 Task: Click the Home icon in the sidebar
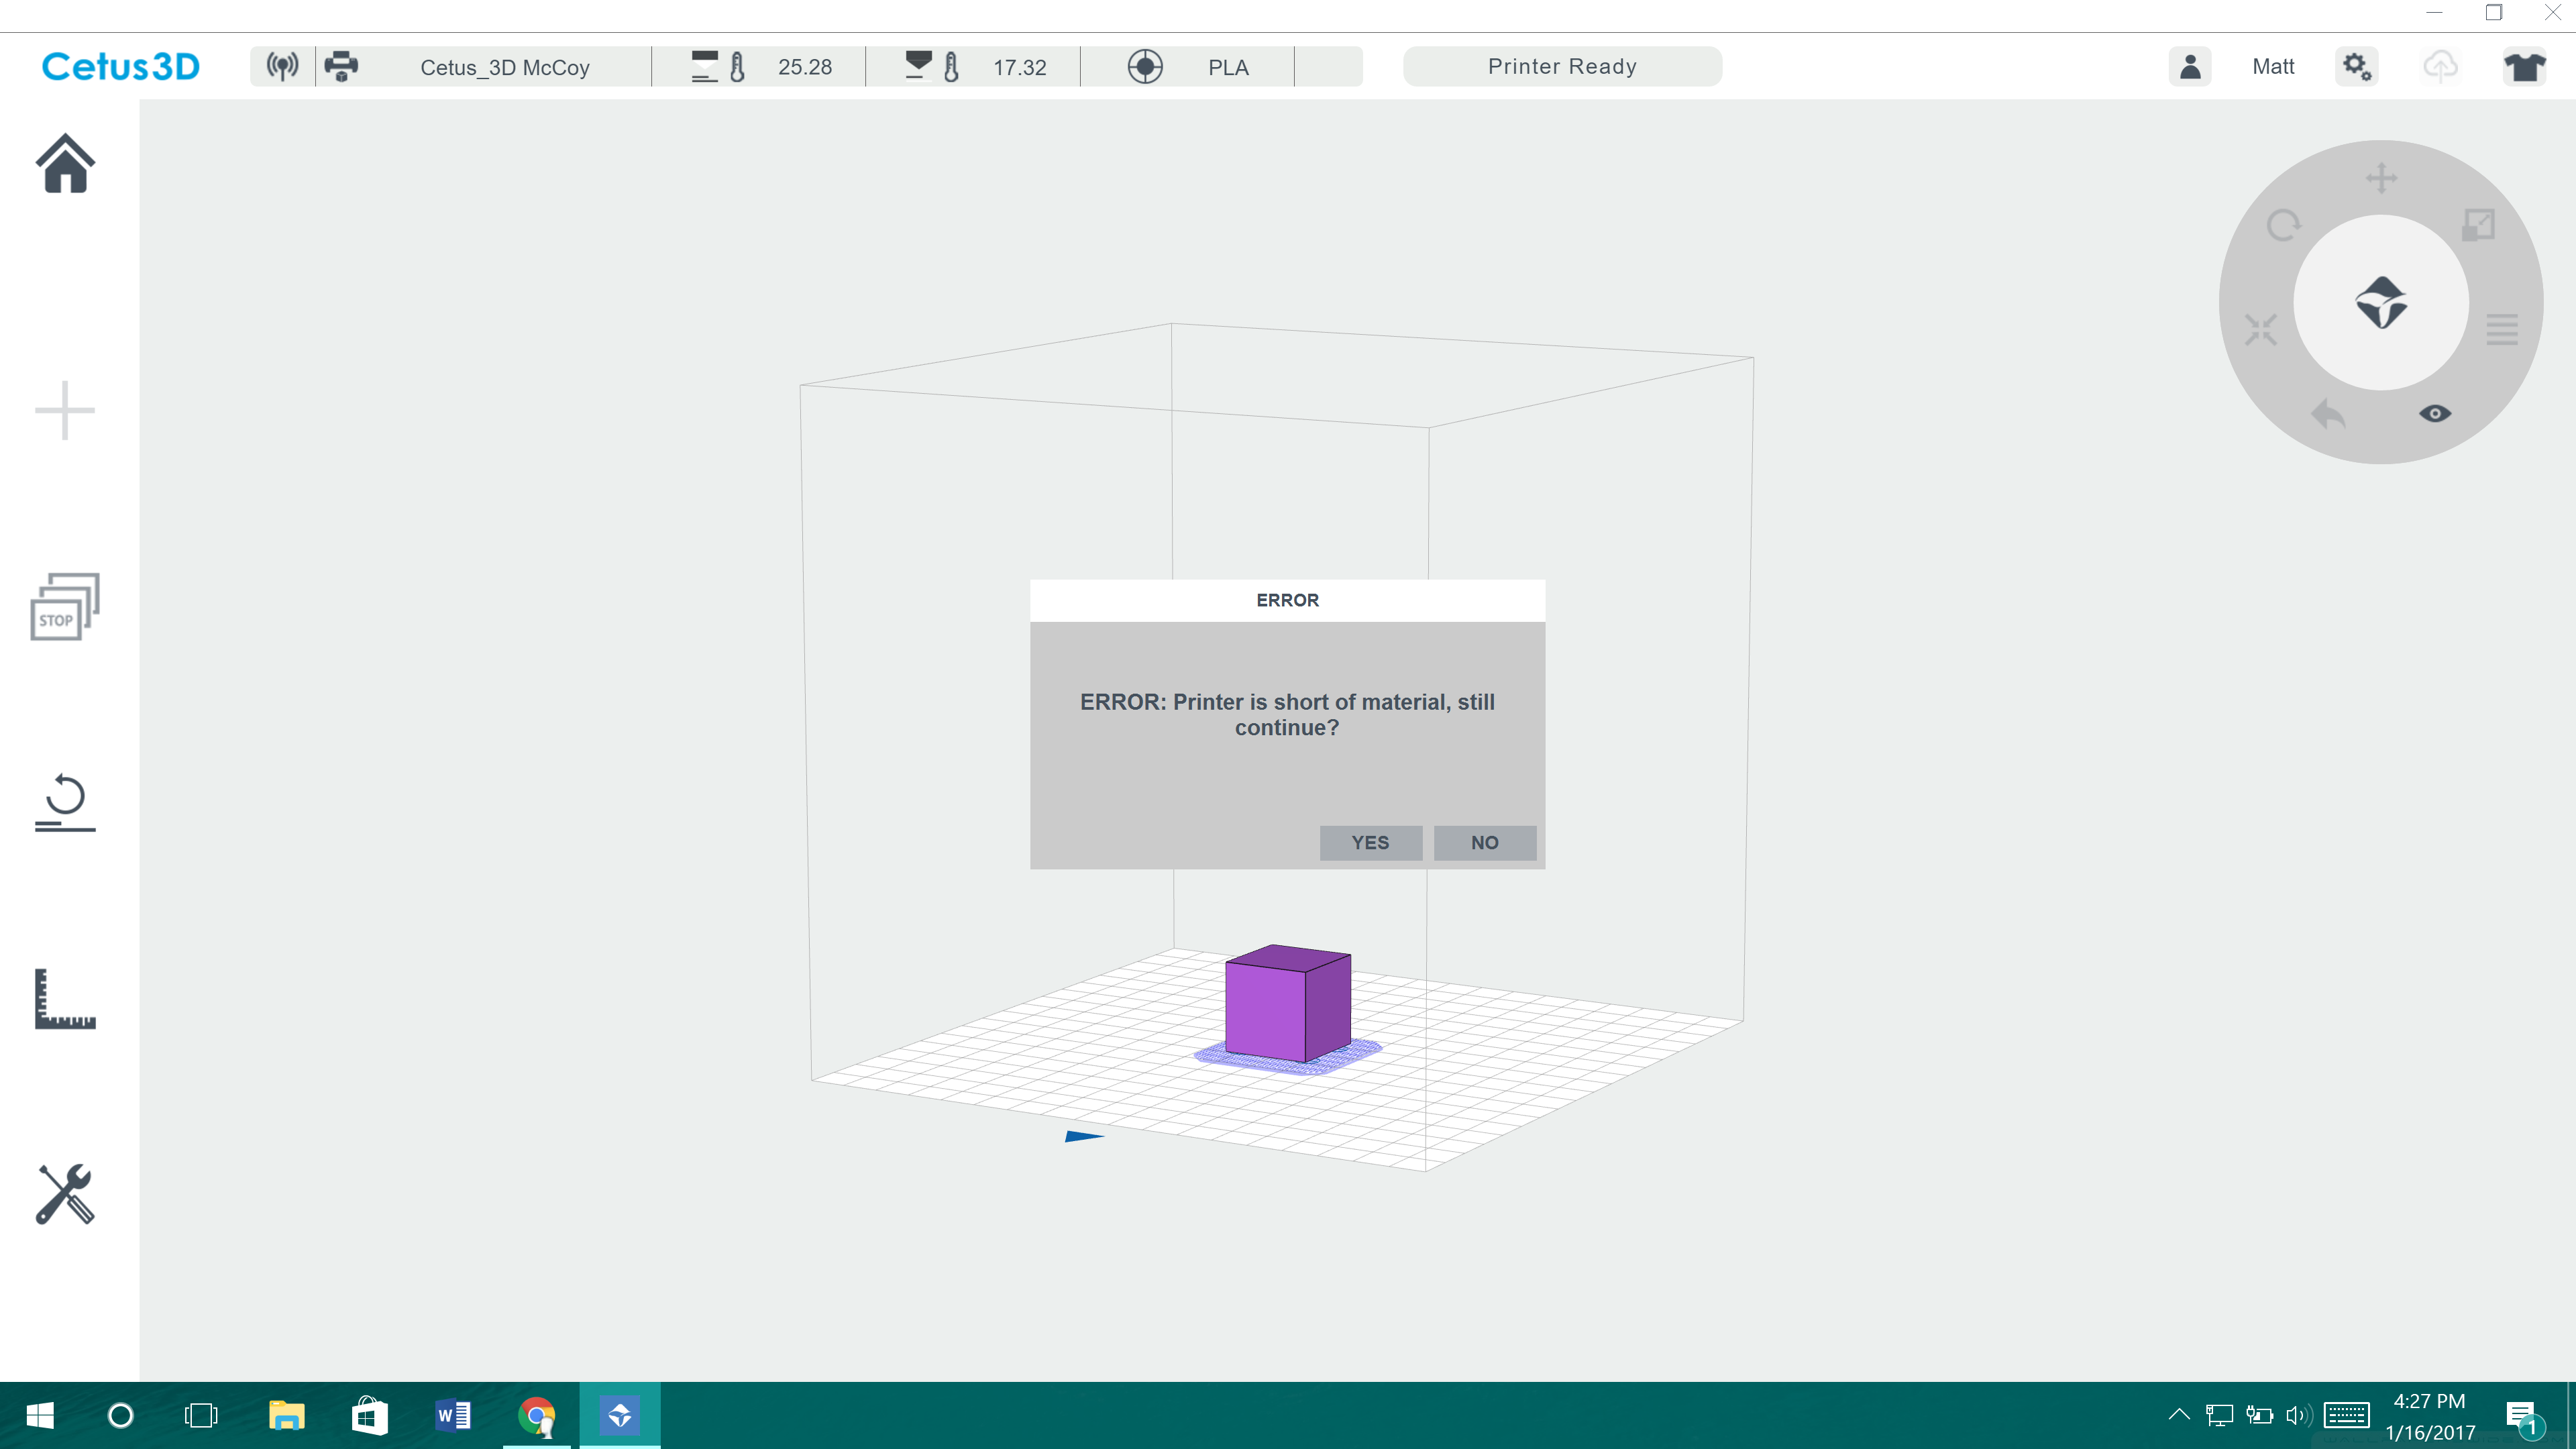(x=65, y=164)
